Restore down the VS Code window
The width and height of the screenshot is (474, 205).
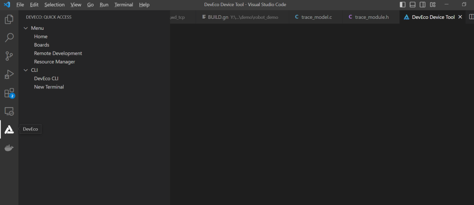tap(464, 4)
